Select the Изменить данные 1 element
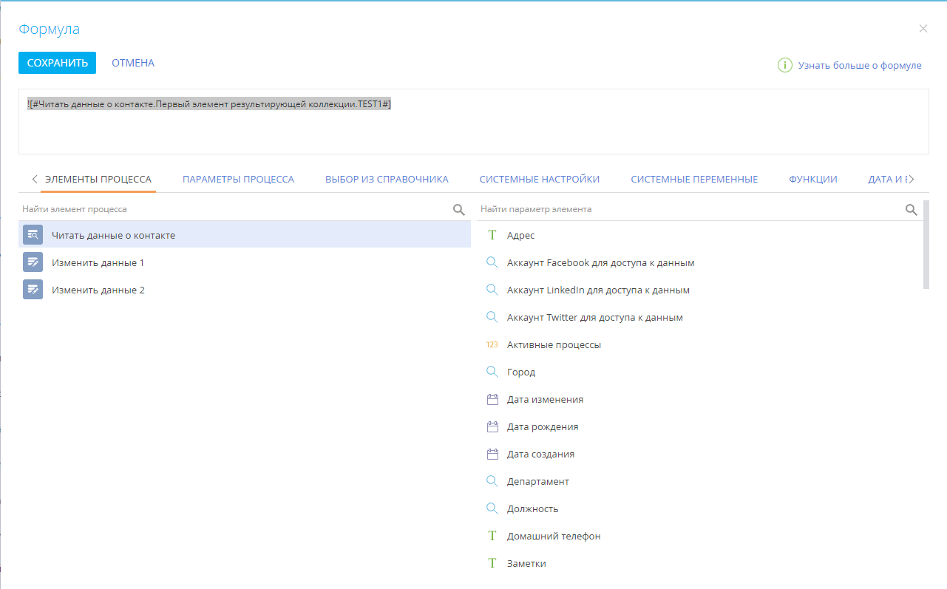Viewport: 947px width, 589px height. 245,262
